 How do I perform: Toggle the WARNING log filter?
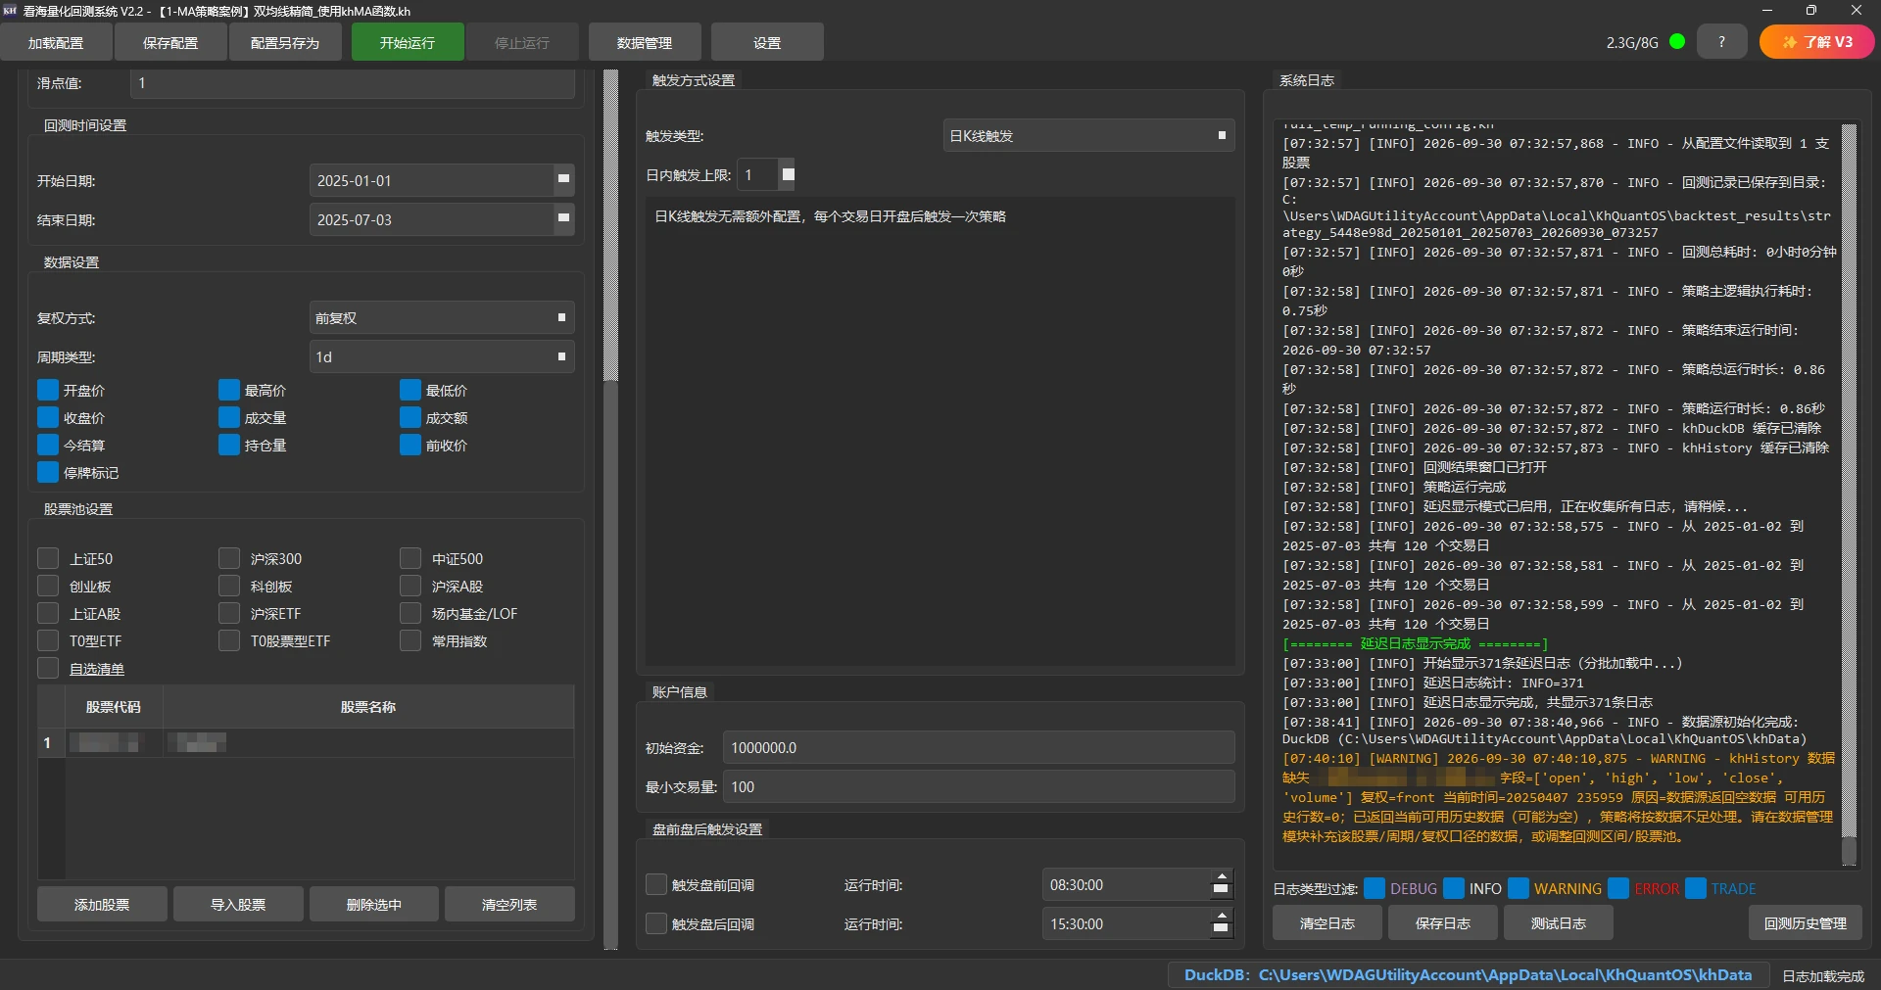point(1519,888)
